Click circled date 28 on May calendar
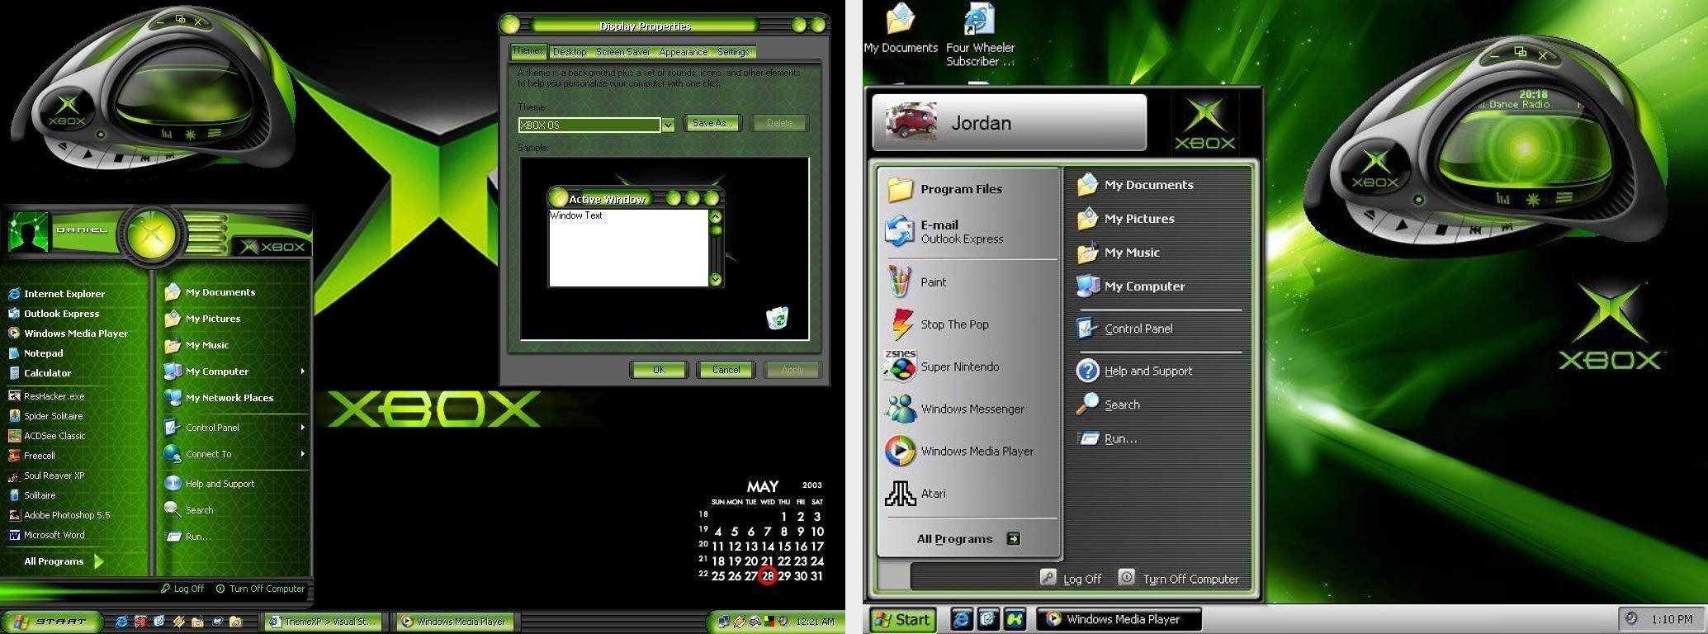The image size is (1708, 634). click(768, 576)
